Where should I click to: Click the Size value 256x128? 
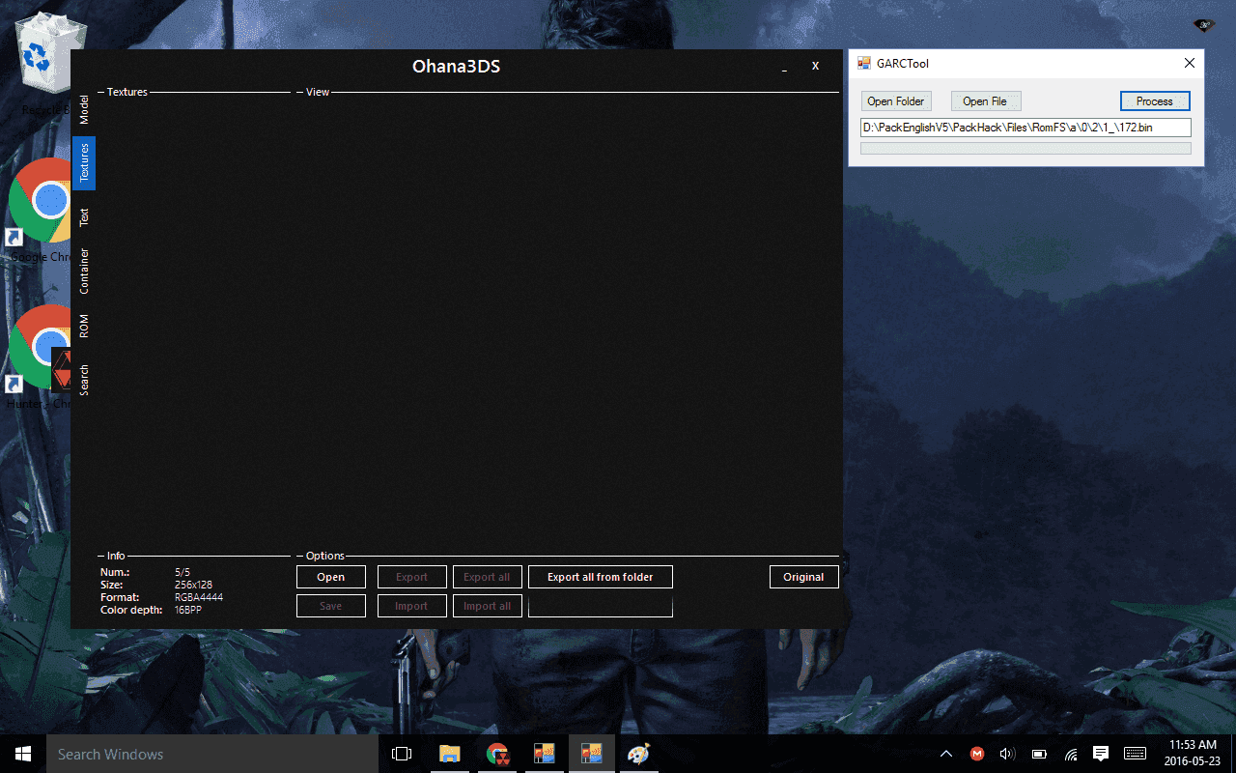pos(193,585)
